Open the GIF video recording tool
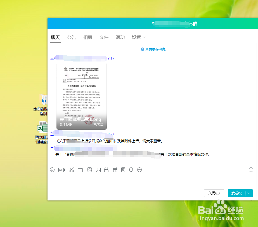258x227 pixels. (x=61, y=170)
